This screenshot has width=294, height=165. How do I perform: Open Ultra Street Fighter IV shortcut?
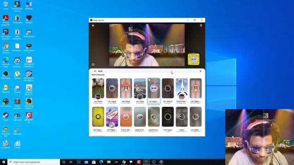29,104
